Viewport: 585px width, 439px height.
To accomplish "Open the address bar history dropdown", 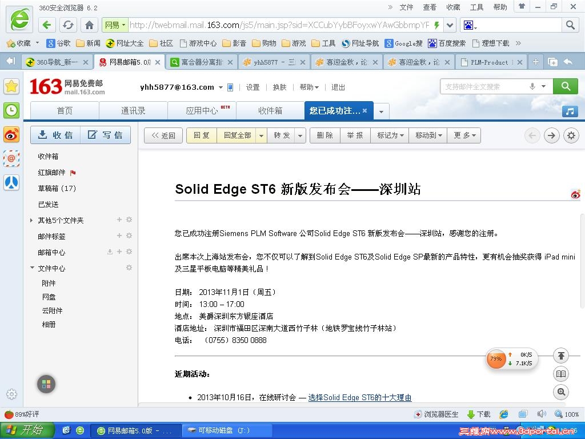I will (x=450, y=25).
